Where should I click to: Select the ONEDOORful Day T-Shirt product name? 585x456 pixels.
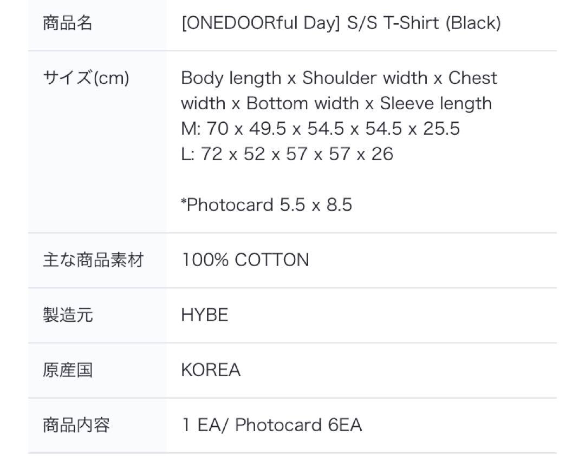pos(341,23)
